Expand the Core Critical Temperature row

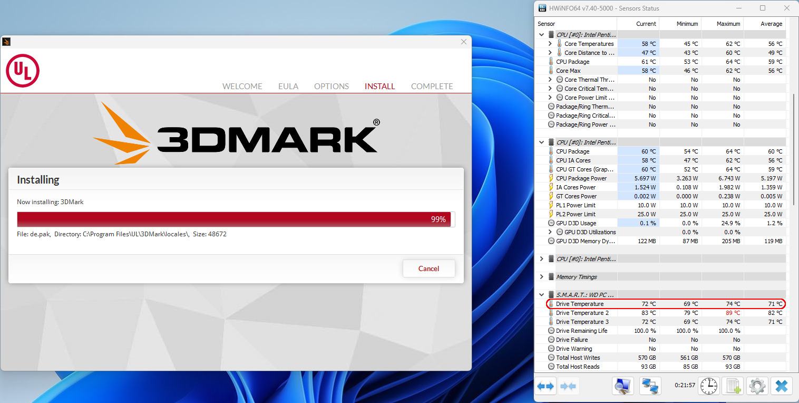(550, 89)
